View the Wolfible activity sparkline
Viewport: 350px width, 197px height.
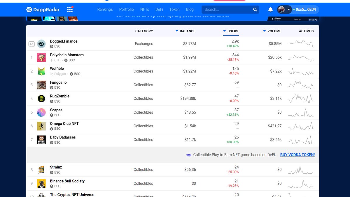pos(301,71)
